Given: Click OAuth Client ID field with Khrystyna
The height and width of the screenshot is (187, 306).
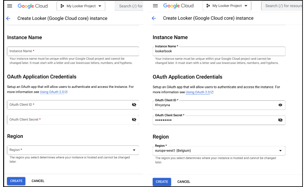Looking at the screenshot, I should (219, 105).
